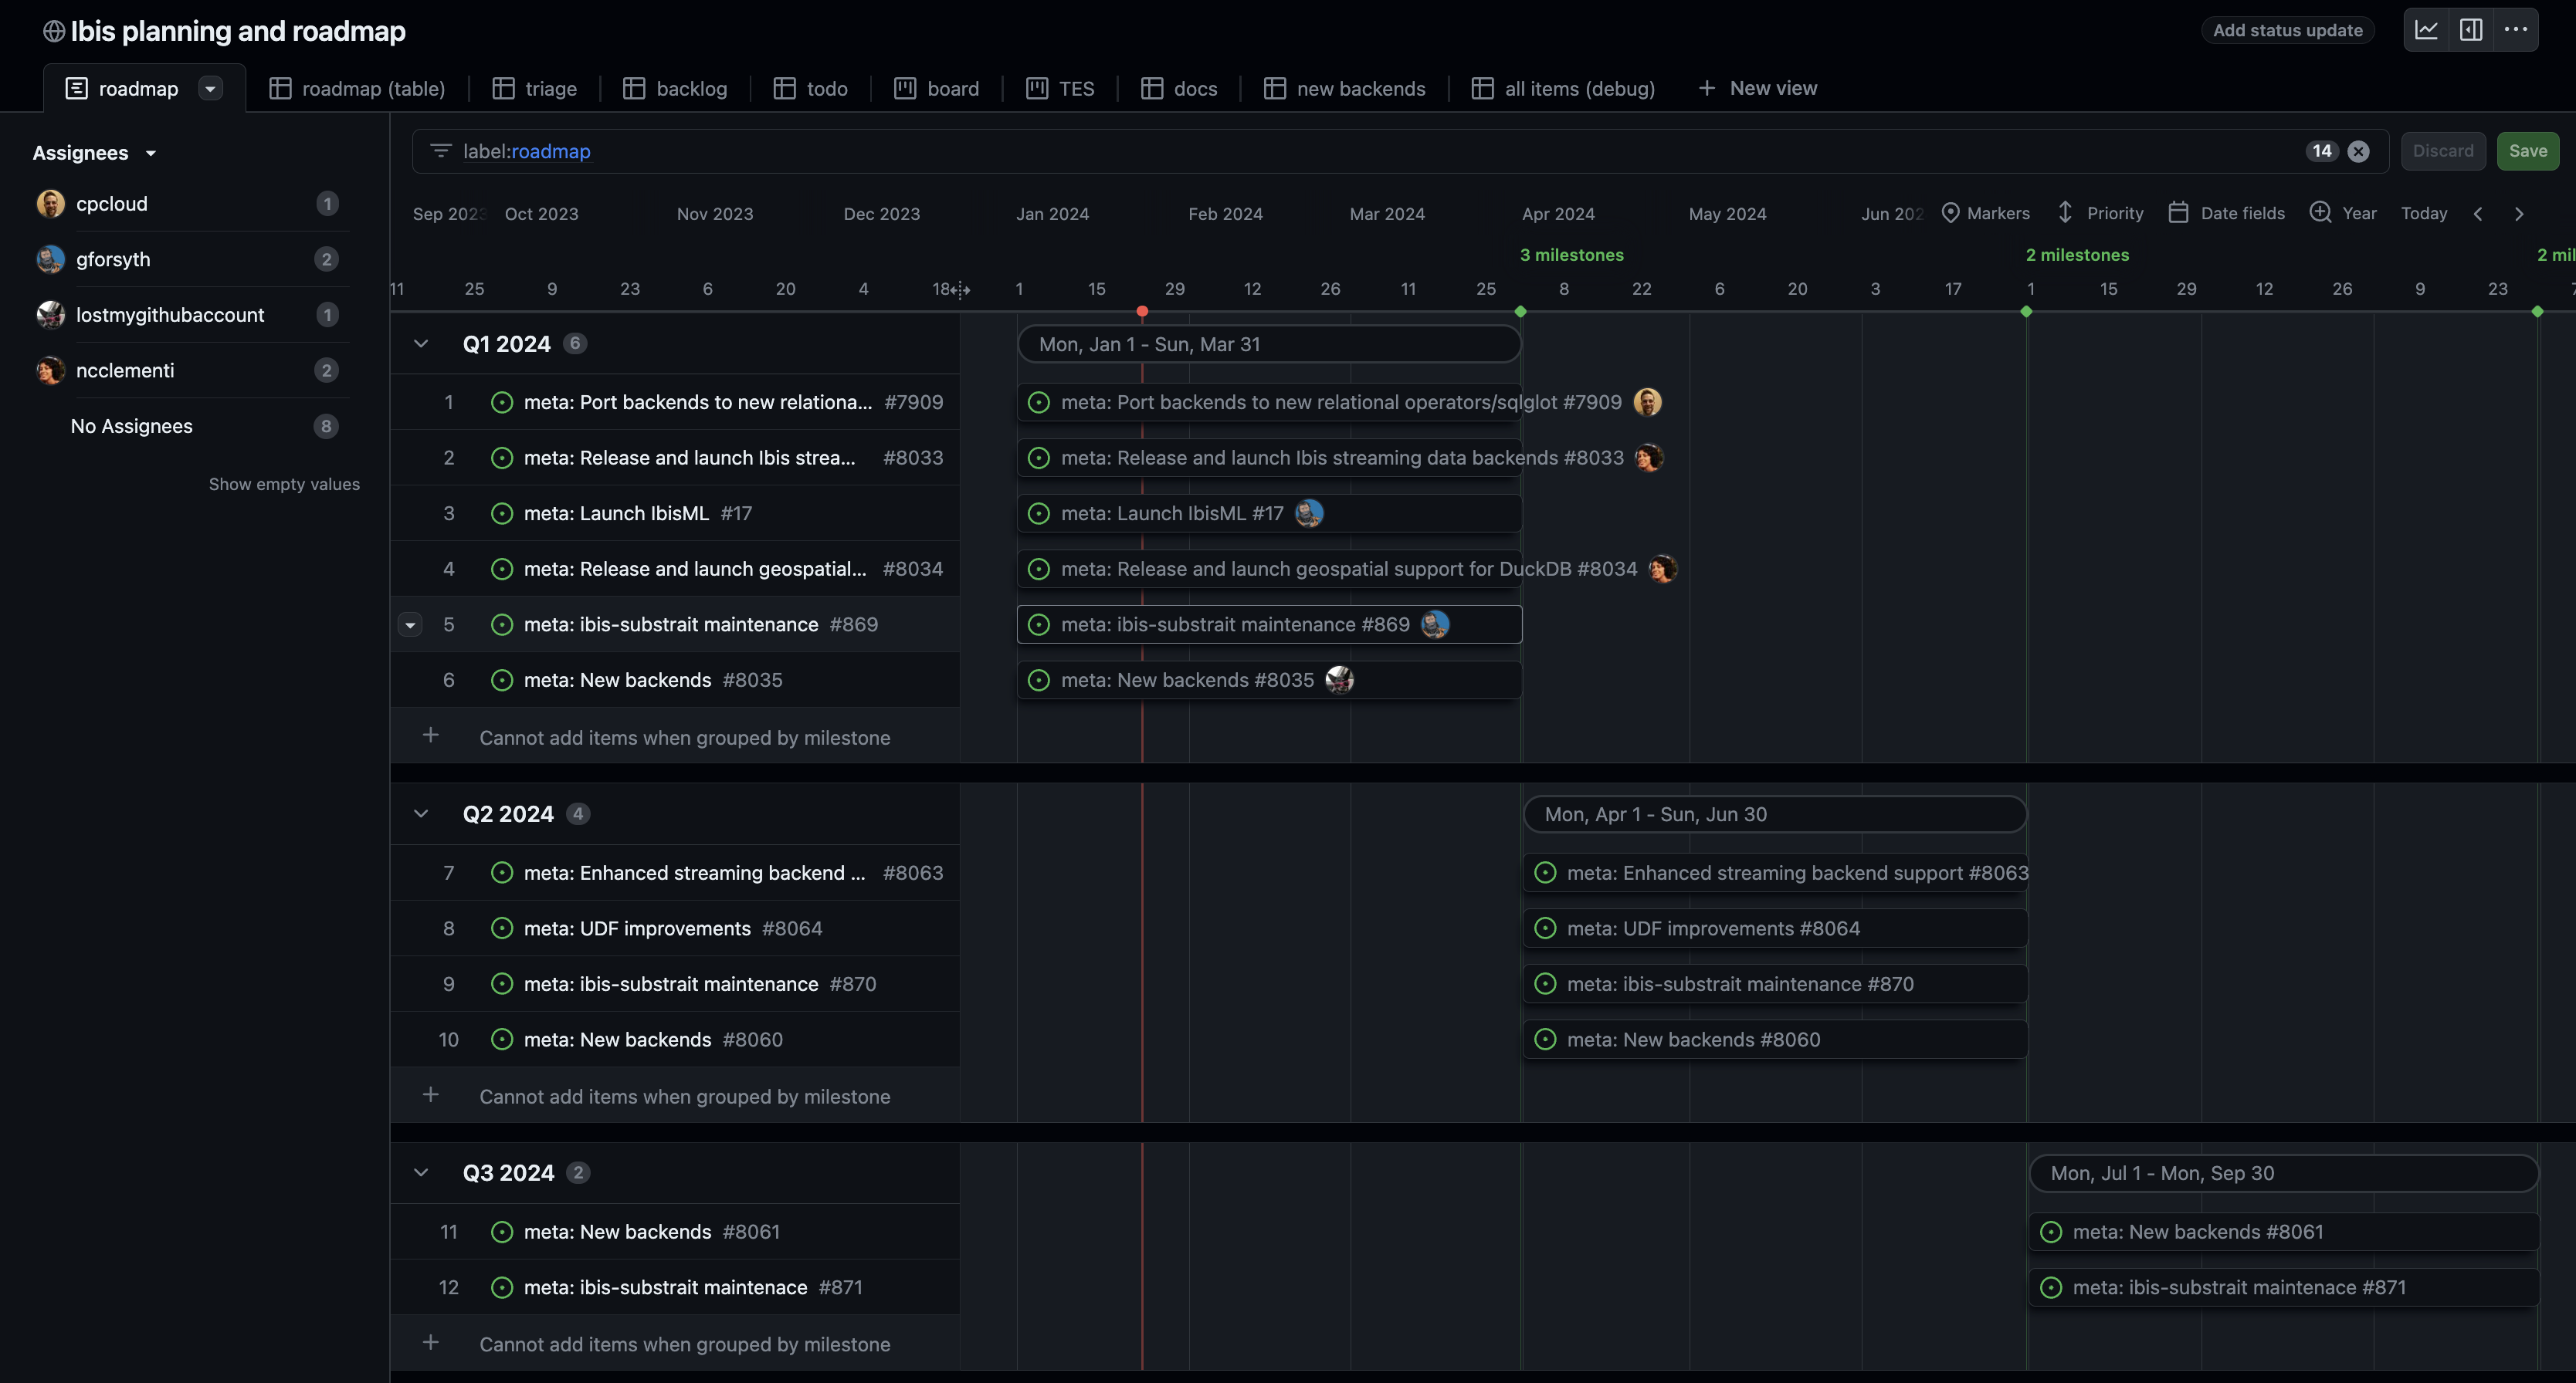Click open-issue status icon for UDF improvements row
This screenshot has width=2576, height=1383.
pyautogui.click(x=502, y=928)
